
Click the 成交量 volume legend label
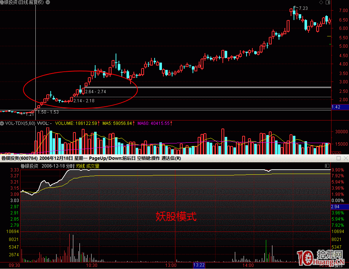(x=93, y=166)
